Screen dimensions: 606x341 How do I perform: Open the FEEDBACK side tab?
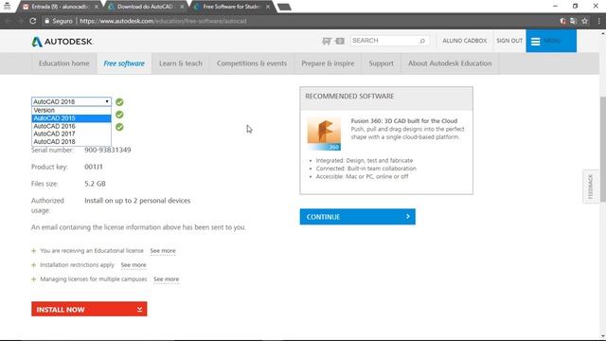point(591,187)
